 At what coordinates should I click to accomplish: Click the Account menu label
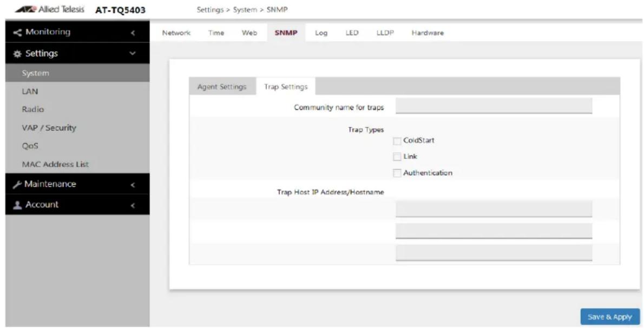click(x=42, y=205)
